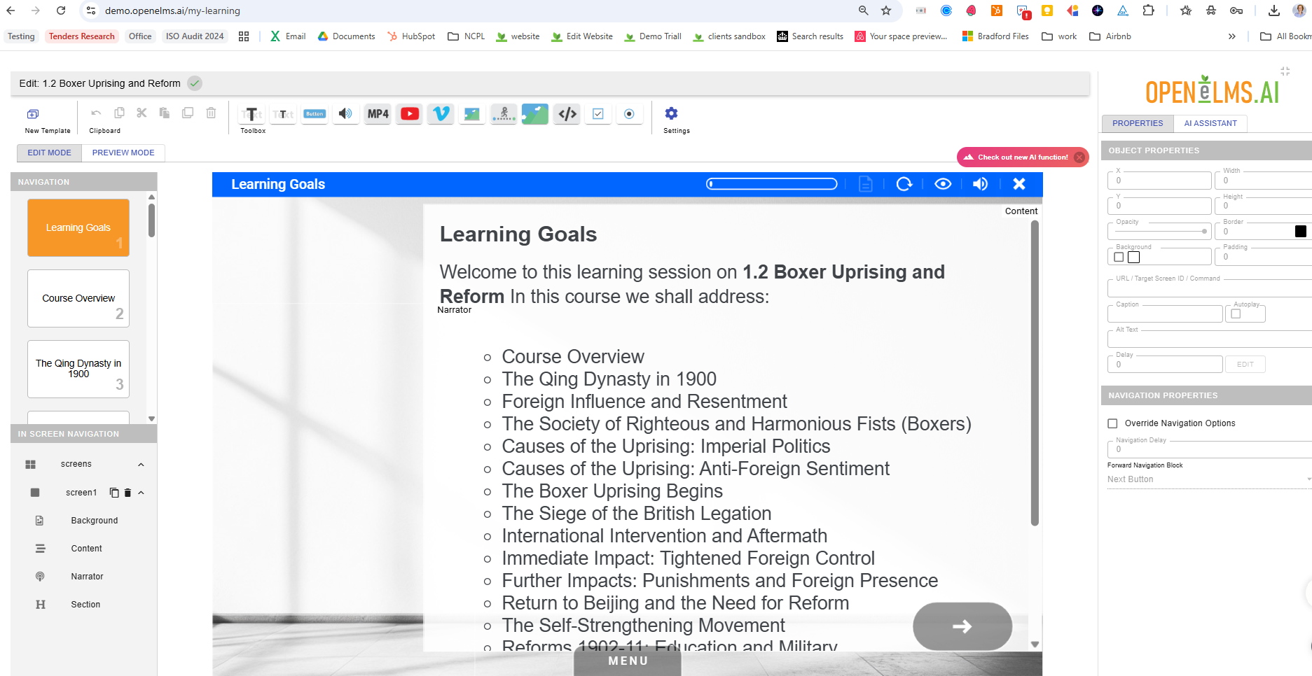Open the Settings gear
Viewport: 1312px width, 676px height.
coord(671,113)
